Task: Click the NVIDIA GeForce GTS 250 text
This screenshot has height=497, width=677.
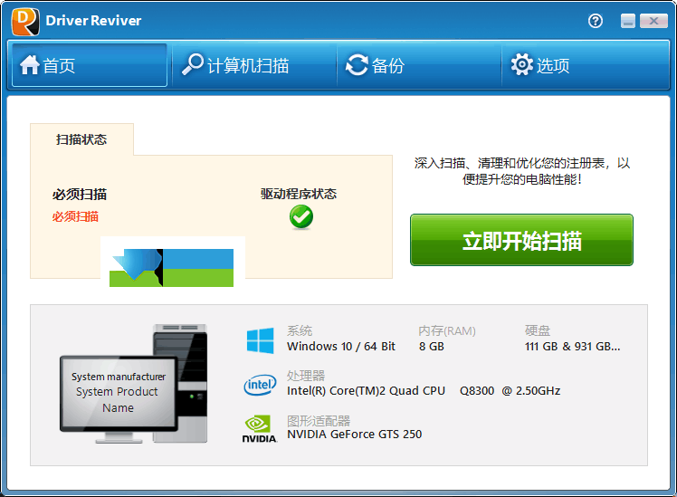Action: (355, 434)
